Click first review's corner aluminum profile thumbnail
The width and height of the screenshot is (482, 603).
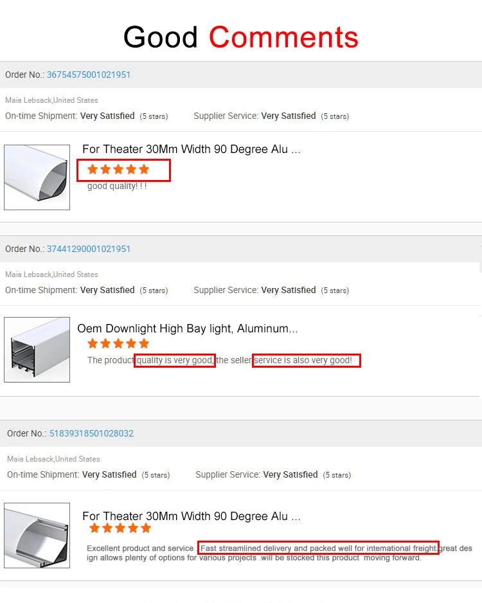[x=37, y=177]
